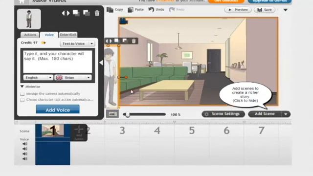The height and width of the screenshot is (176, 313).
Task: Click the Add Voice button
Action: (x=58, y=110)
